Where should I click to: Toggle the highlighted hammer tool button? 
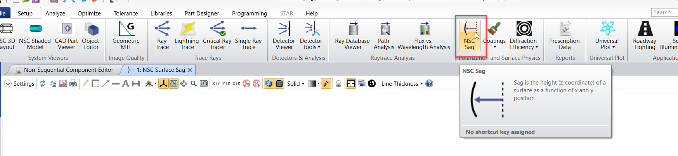pos(326,83)
